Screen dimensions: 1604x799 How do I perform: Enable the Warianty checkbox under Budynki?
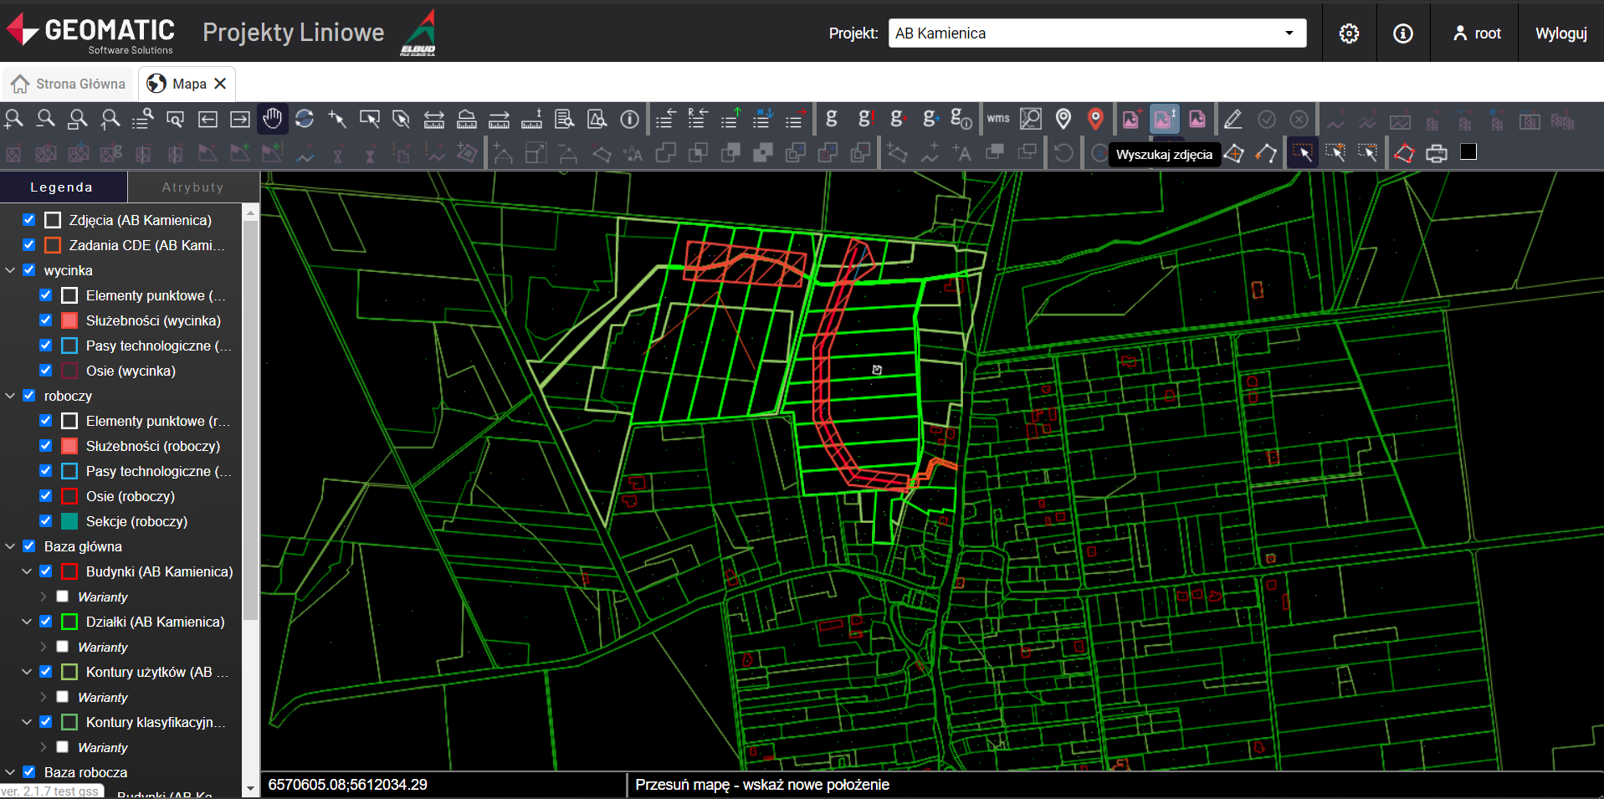(63, 597)
